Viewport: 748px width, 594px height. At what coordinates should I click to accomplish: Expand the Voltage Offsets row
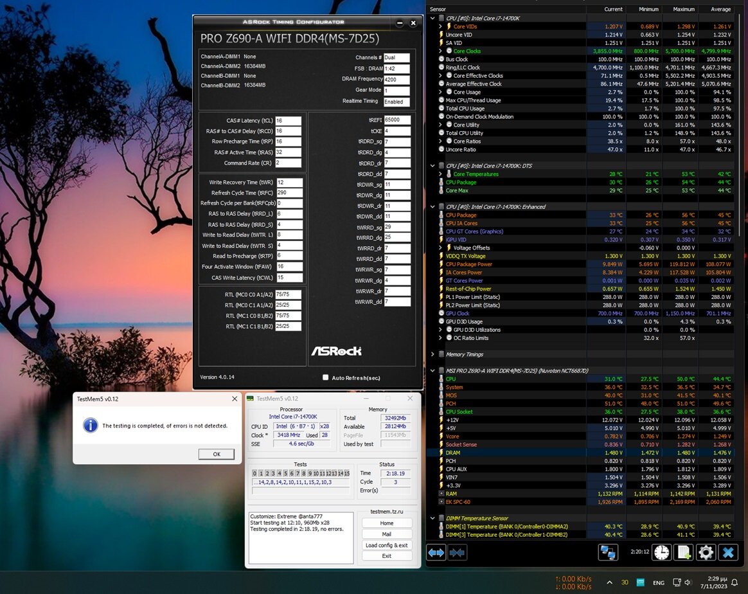(440, 248)
